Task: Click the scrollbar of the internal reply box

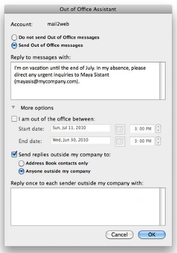Action: (162, 81)
